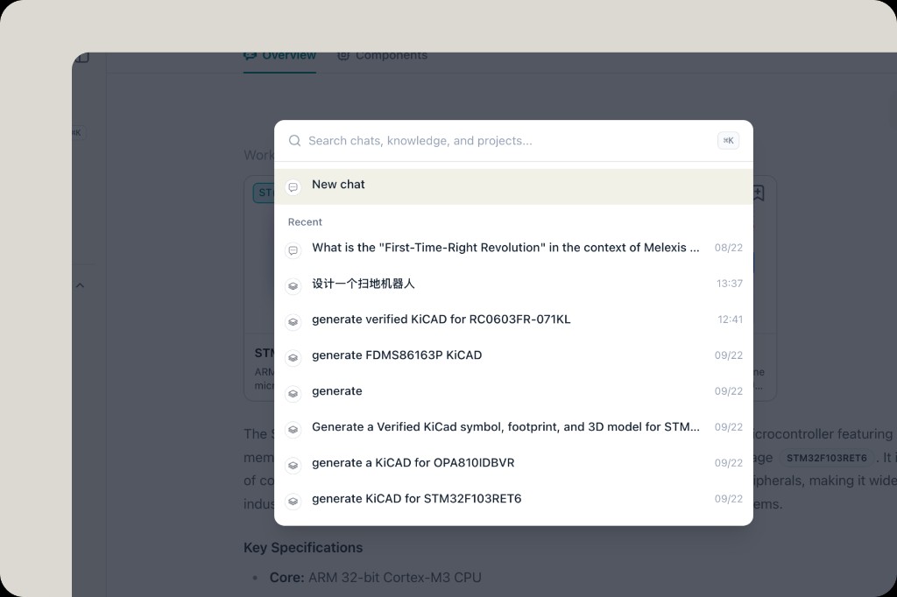Click layers icon beside plain generate entry
The image size is (897, 597).
[x=293, y=393]
